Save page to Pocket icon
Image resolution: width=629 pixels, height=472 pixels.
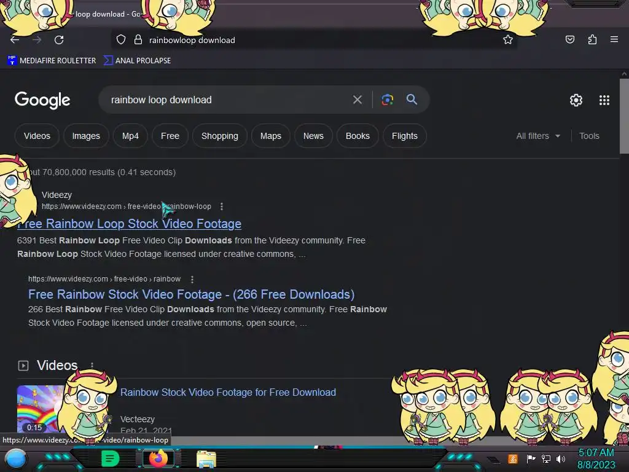click(569, 39)
